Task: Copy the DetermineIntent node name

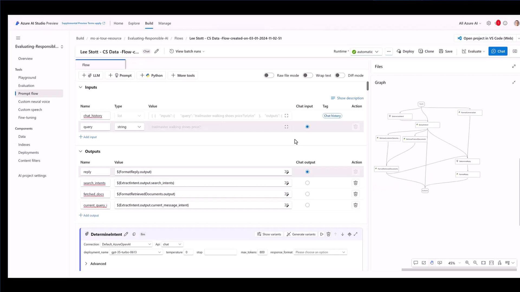Action: pos(134,234)
